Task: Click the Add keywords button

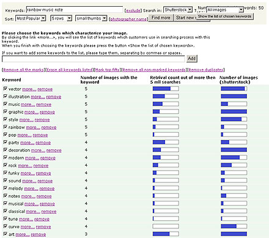Action: pyautogui.click(x=192, y=59)
